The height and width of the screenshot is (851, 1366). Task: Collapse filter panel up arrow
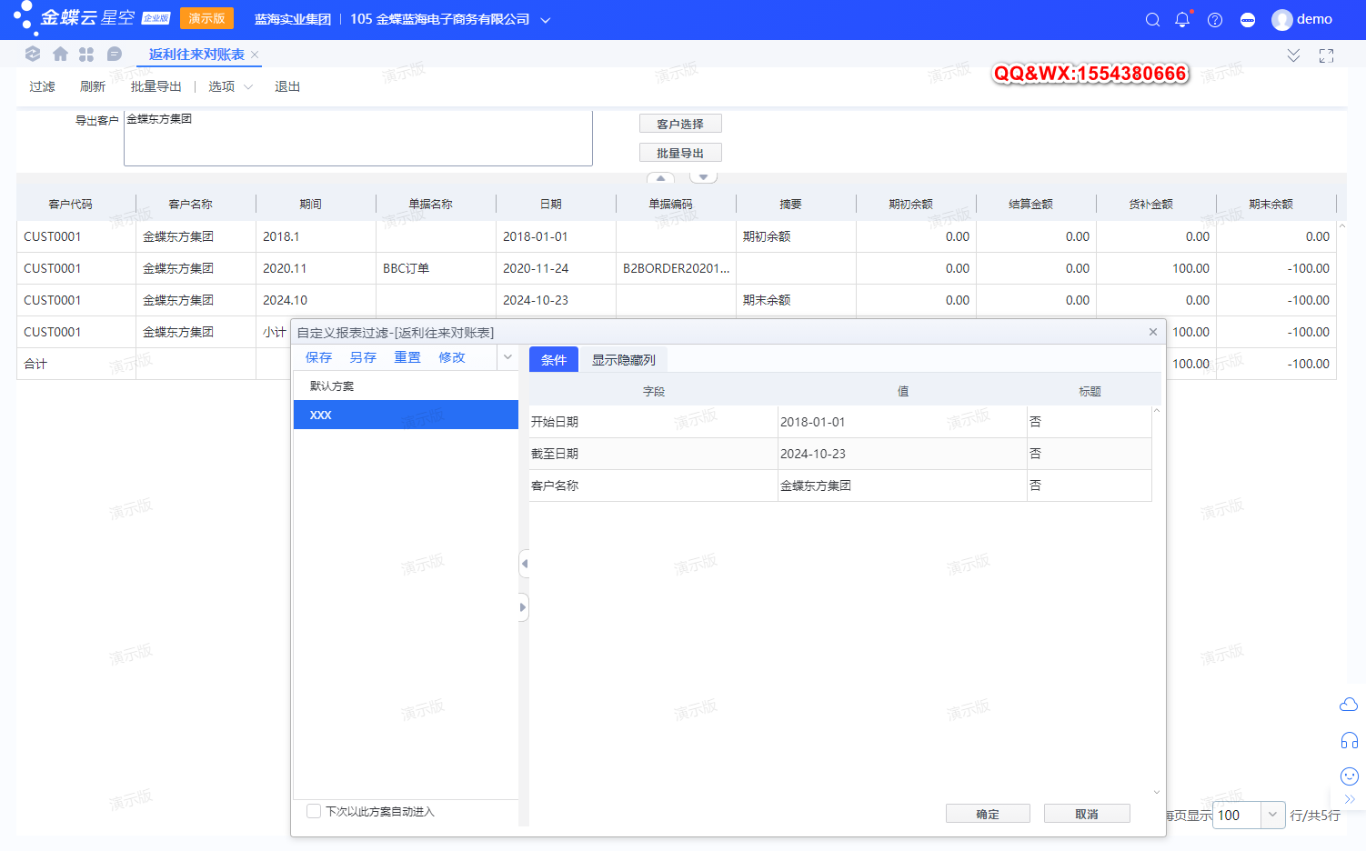click(660, 177)
